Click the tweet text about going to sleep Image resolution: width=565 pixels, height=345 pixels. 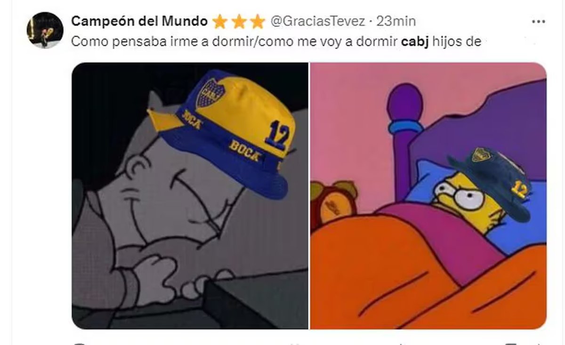[276, 42]
